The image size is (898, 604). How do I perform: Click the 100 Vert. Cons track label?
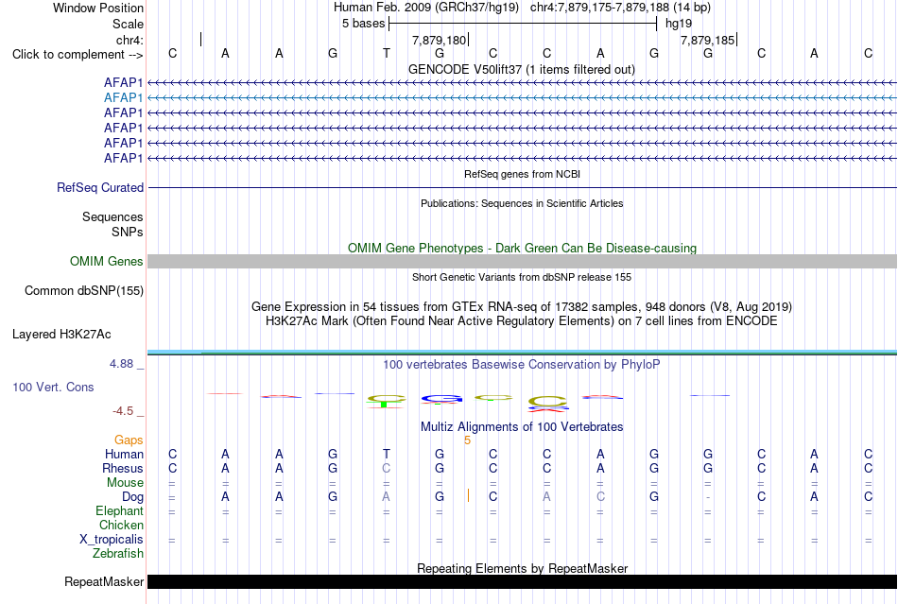[x=53, y=387]
